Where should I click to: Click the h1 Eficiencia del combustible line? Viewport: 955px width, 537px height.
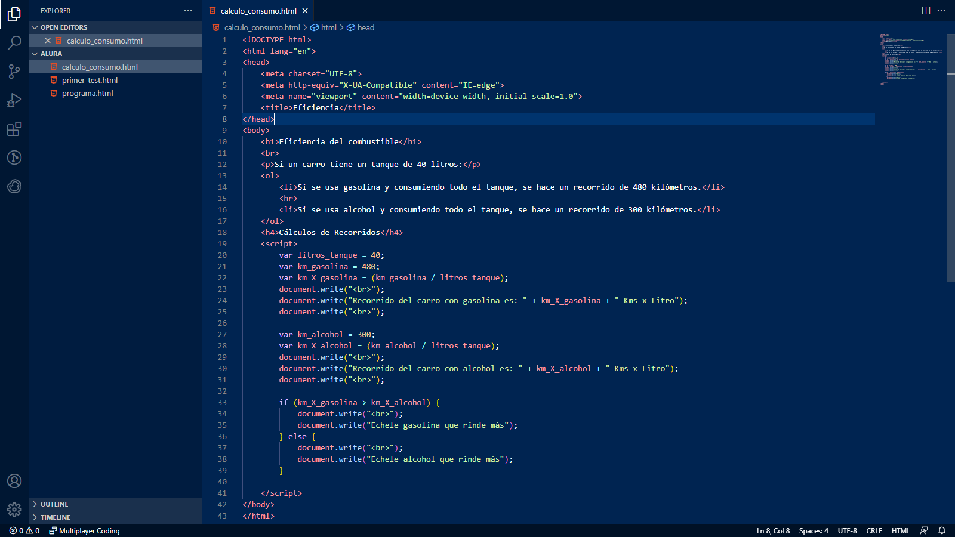[341, 141]
